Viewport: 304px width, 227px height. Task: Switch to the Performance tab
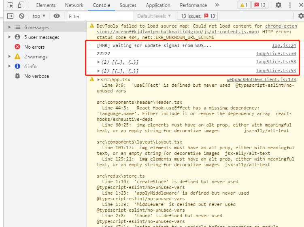(x=193, y=5)
